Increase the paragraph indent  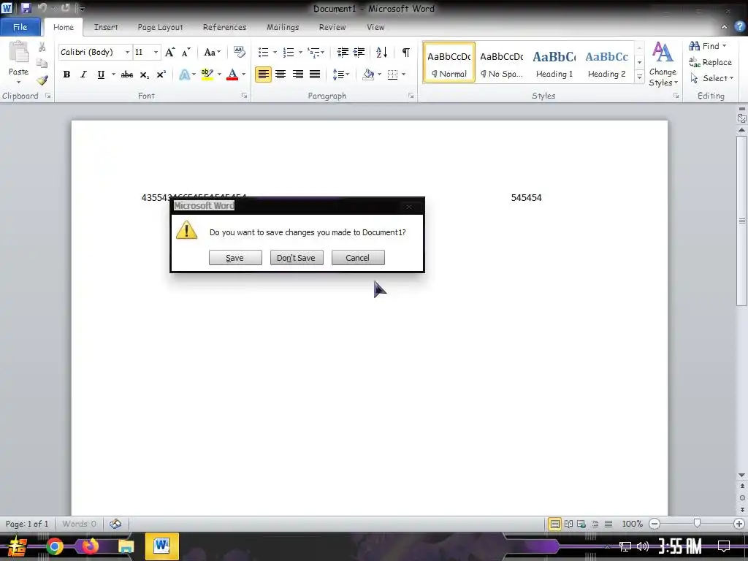click(x=359, y=52)
